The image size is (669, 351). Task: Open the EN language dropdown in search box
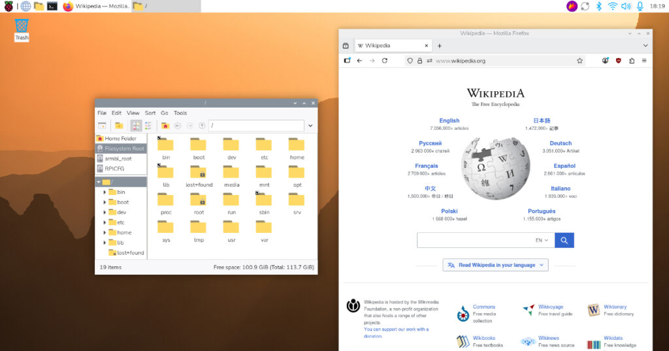pos(542,240)
